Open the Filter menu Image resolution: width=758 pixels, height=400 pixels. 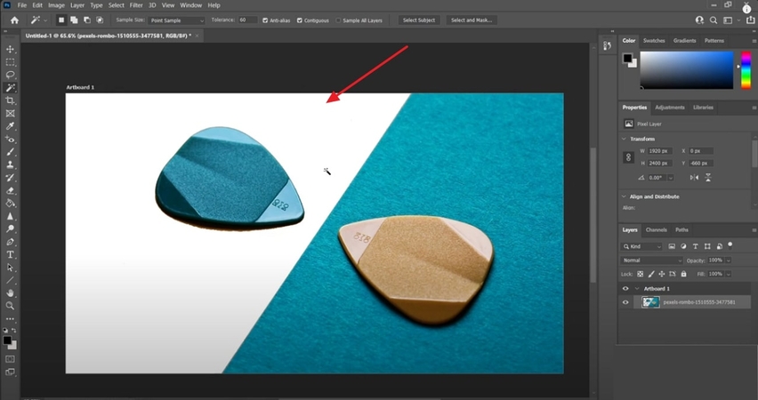(136, 5)
